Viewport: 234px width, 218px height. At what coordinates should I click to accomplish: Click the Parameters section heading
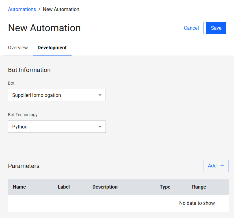[24, 166]
